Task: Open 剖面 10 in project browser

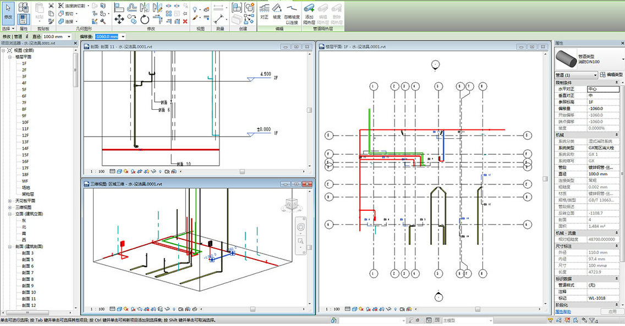Action: click(x=29, y=292)
